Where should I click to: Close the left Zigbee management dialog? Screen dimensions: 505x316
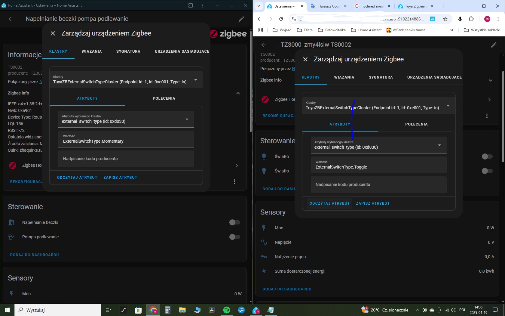[x=53, y=33]
